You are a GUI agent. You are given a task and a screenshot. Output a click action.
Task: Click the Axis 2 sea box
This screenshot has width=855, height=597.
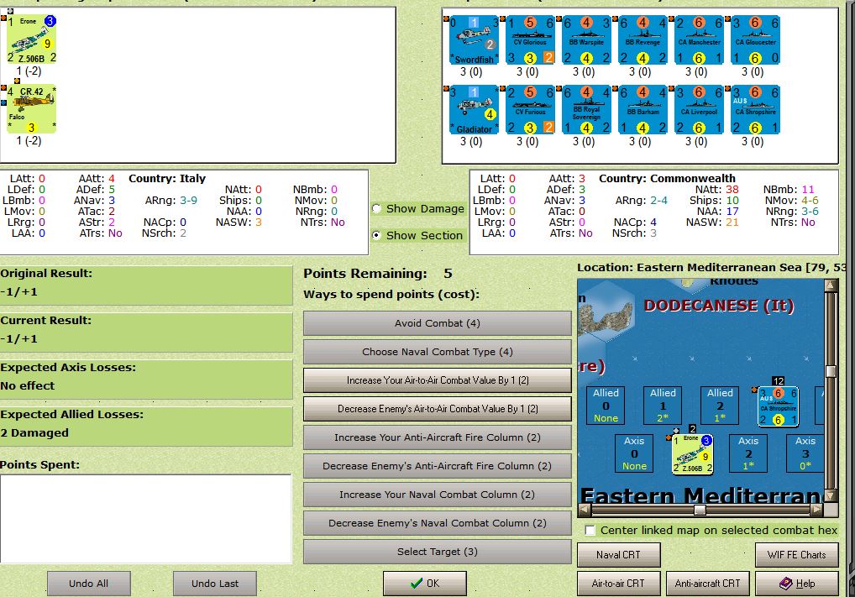(748, 453)
